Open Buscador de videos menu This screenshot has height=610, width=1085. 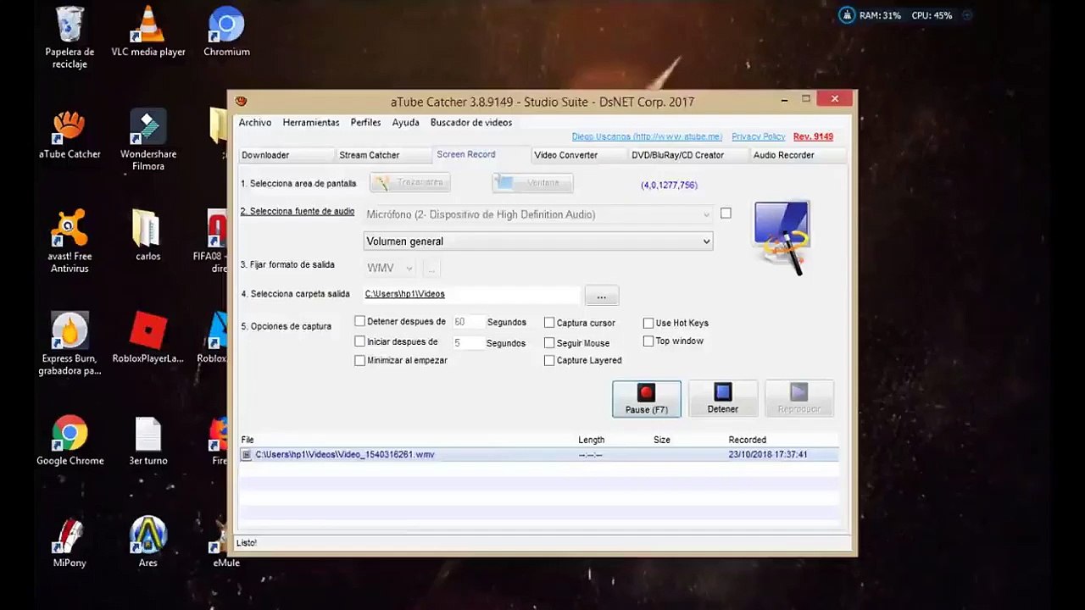point(471,122)
